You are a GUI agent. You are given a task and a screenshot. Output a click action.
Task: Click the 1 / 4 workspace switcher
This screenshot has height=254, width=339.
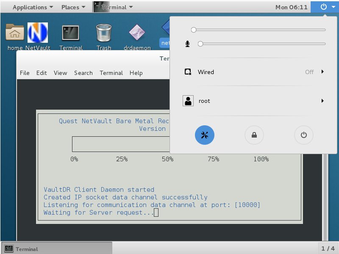tap(328, 248)
